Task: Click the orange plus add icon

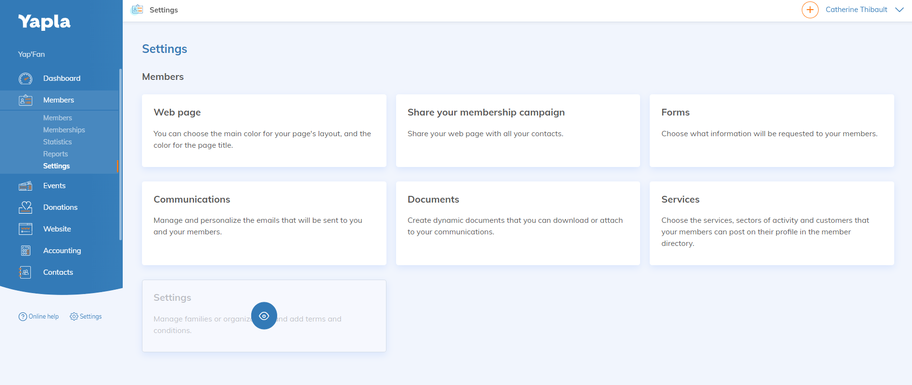Action: (810, 10)
